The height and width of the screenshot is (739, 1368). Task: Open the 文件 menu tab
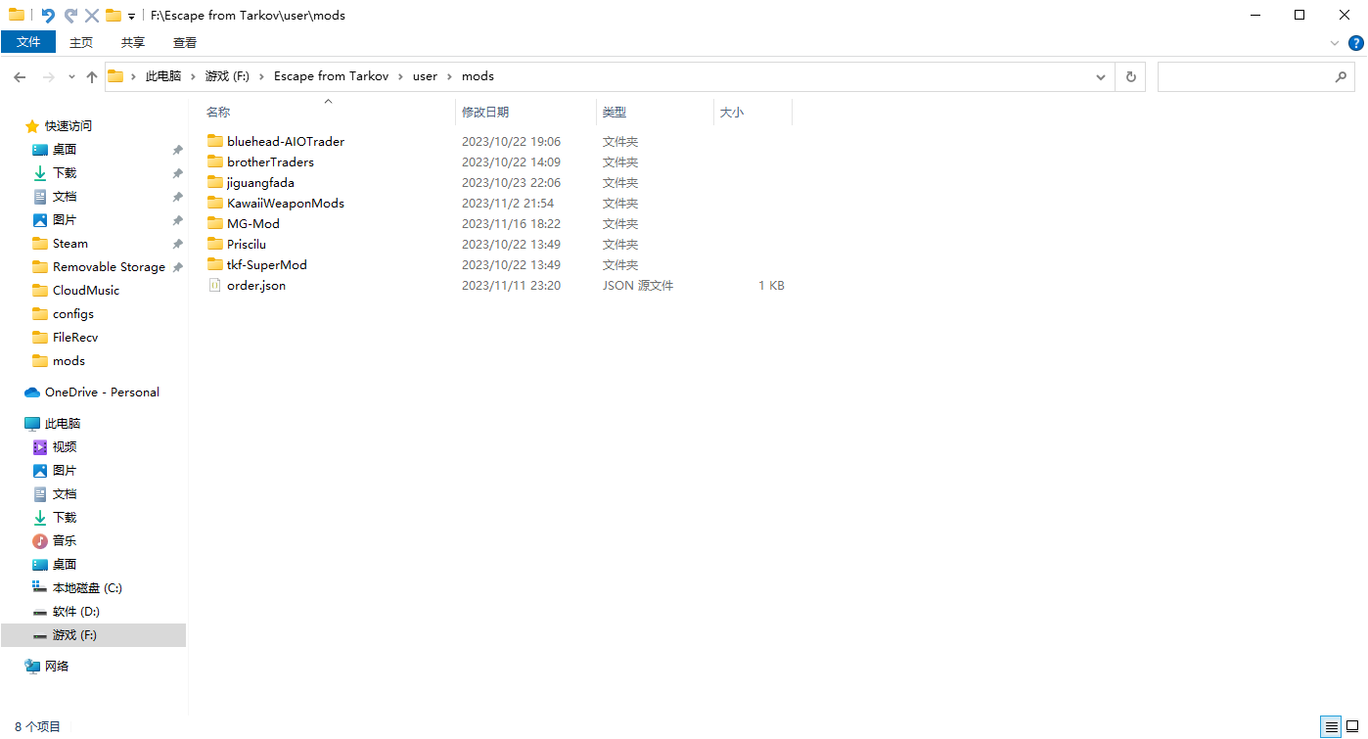pyautogui.click(x=28, y=42)
